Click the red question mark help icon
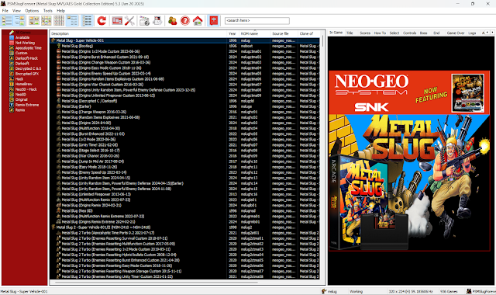496x295 pixels. tap(185, 21)
